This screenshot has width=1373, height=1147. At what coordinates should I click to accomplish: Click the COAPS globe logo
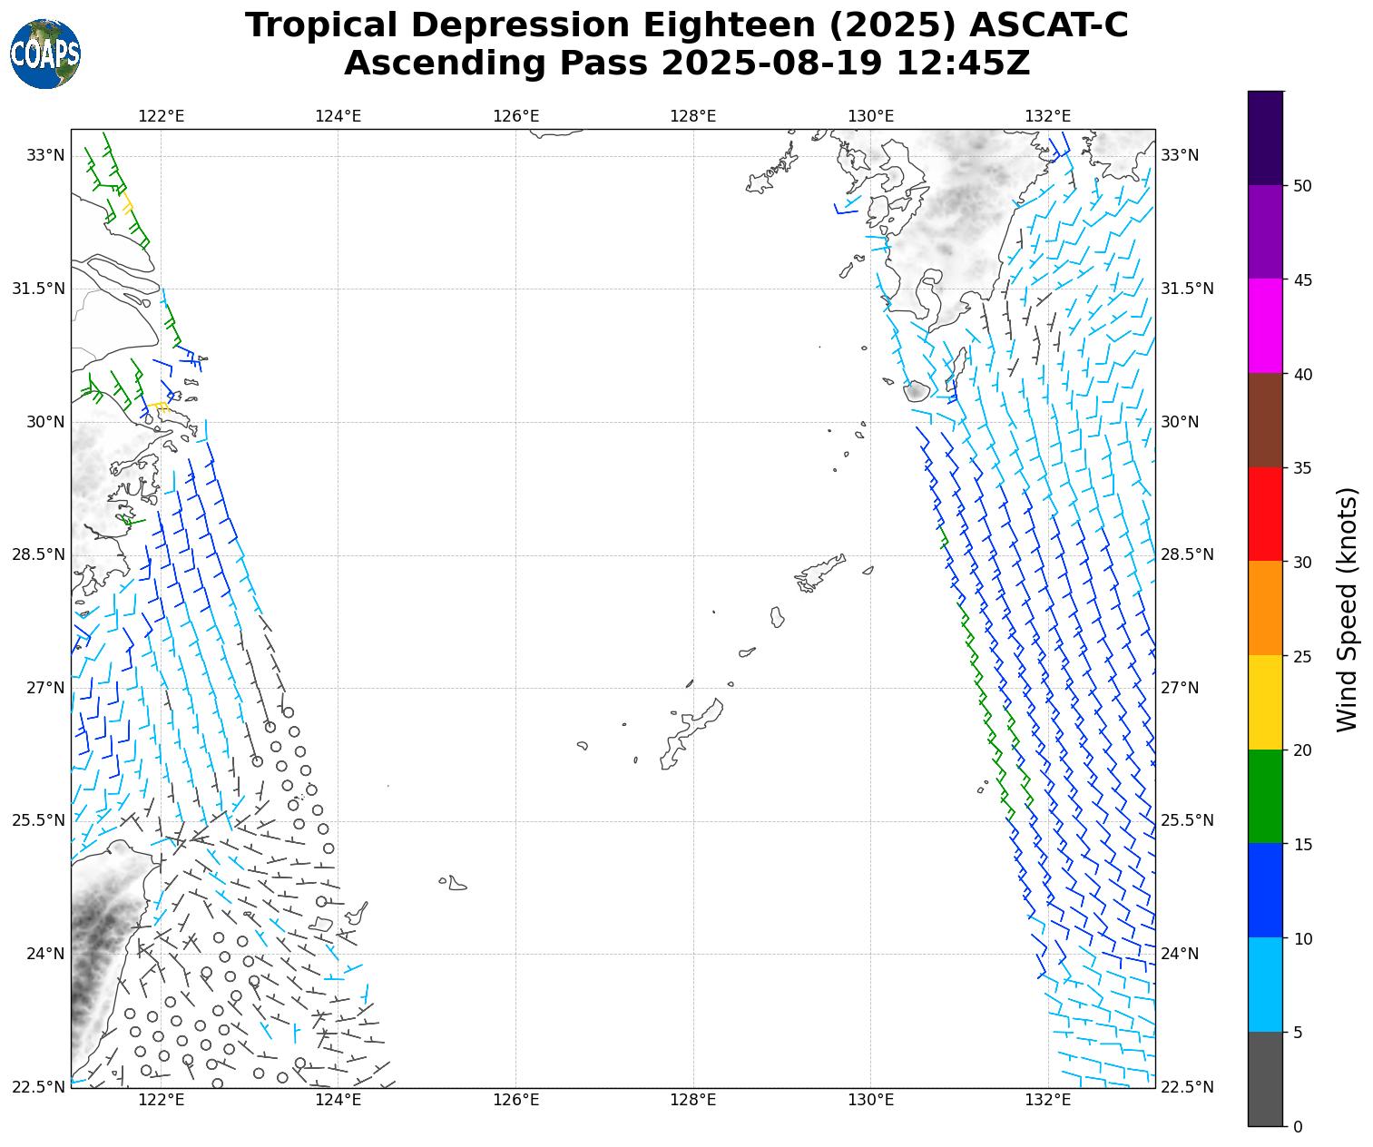pos(44,54)
